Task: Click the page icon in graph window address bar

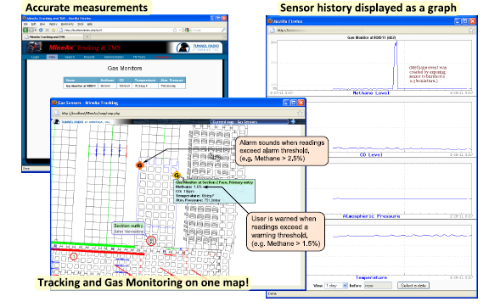Action: tap(273, 31)
